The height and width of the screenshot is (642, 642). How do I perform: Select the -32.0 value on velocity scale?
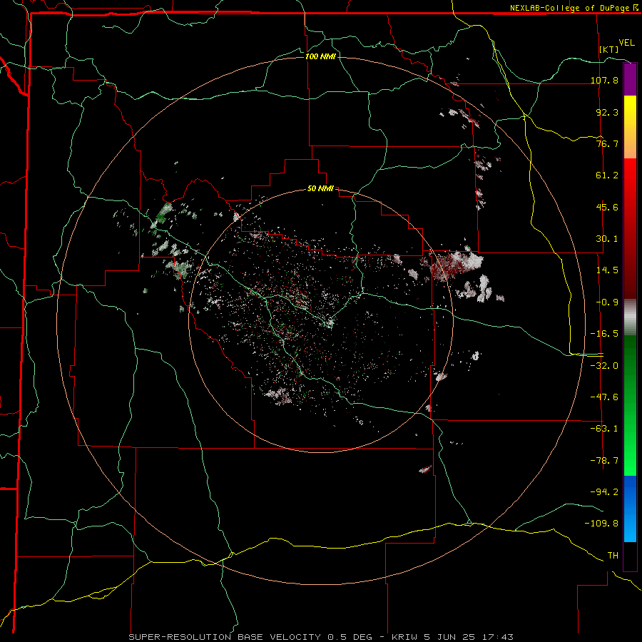pos(604,366)
